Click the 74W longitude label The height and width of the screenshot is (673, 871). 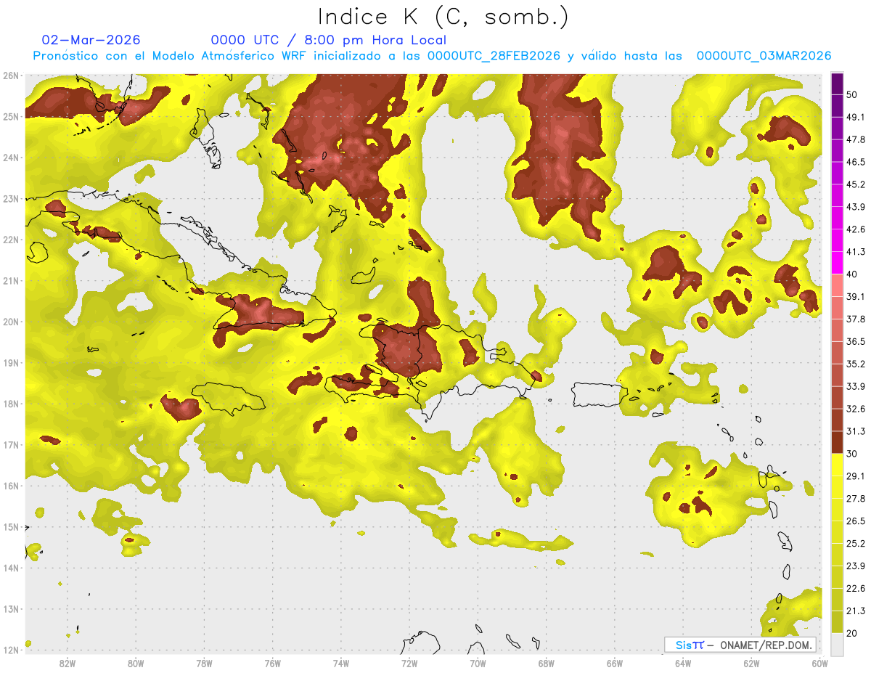[341, 663]
